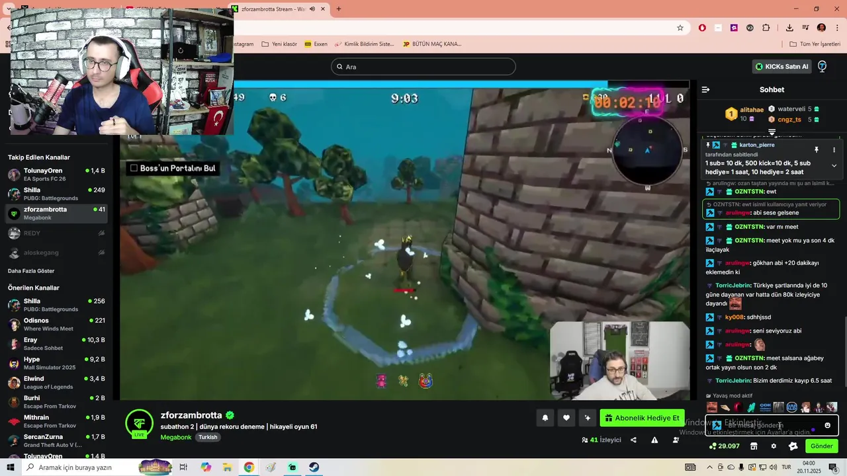Click the sparkle icon beside the heart
847x476 pixels.
click(588, 418)
